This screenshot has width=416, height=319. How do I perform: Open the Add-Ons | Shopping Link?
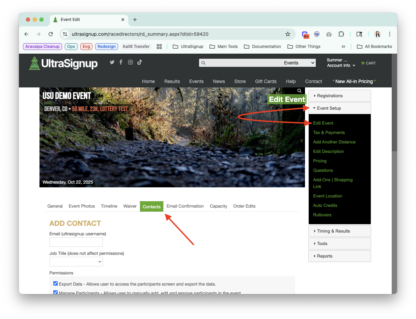(x=333, y=183)
